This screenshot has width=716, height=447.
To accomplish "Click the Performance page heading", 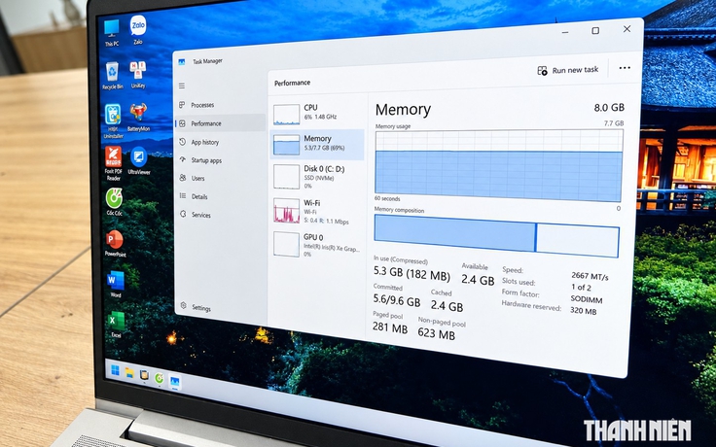I will tap(292, 83).
